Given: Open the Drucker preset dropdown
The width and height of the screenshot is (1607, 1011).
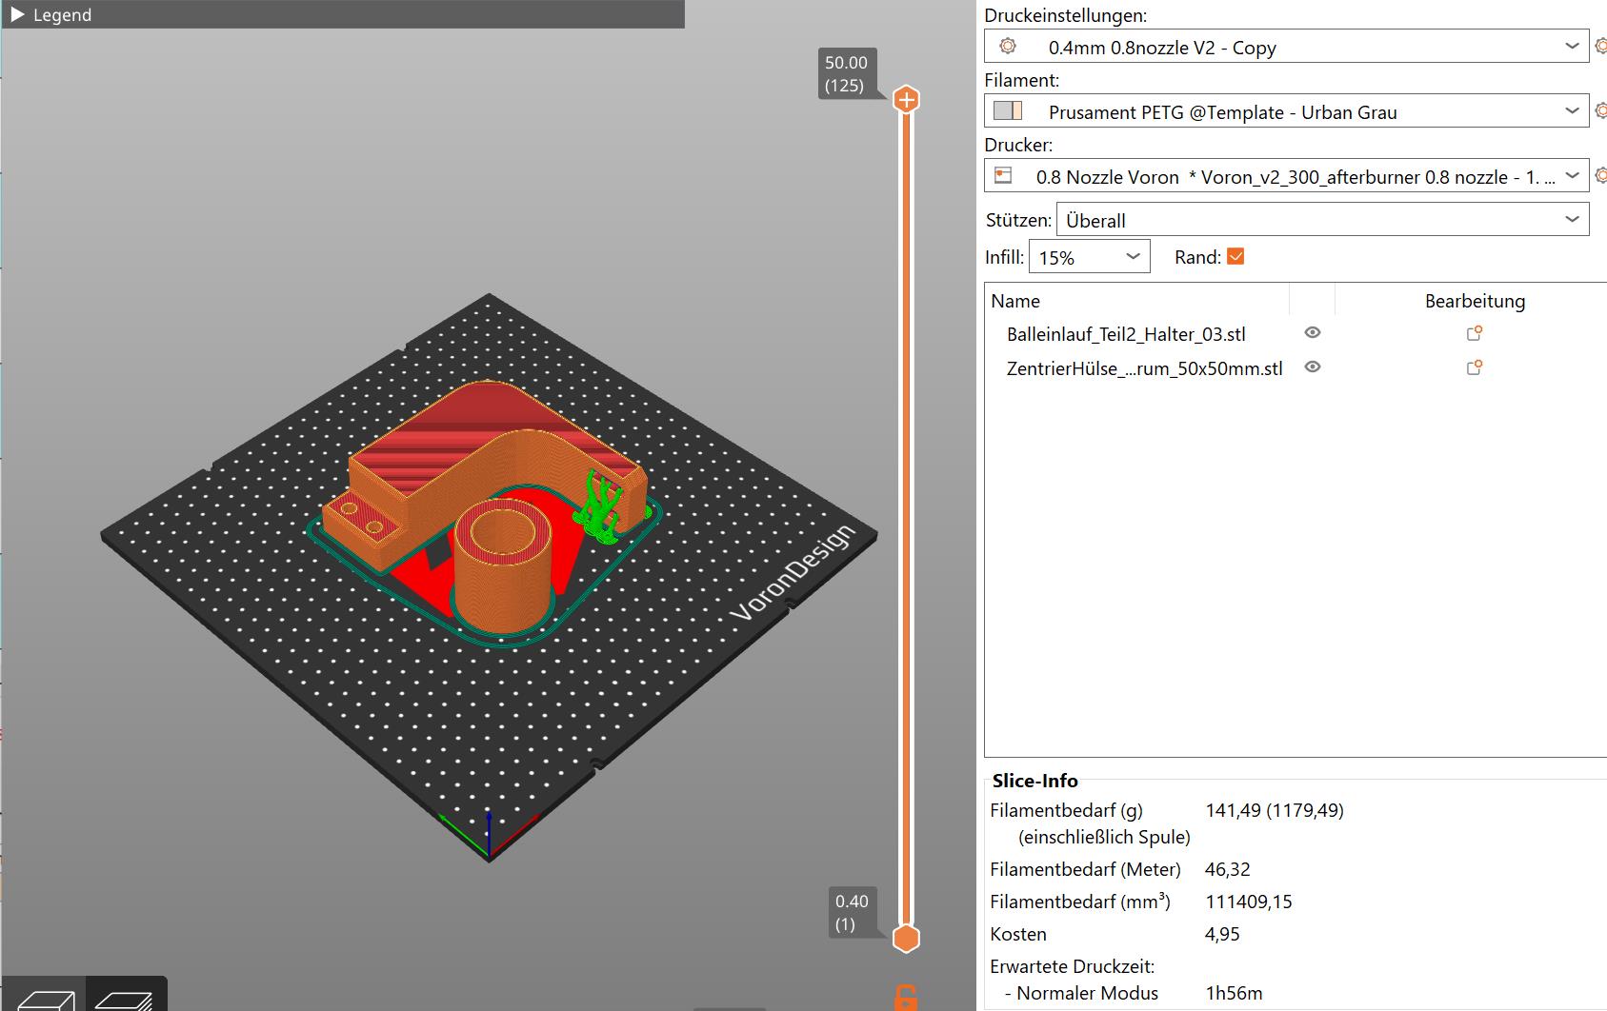Looking at the screenshot, I should [x=1286, y=176].
